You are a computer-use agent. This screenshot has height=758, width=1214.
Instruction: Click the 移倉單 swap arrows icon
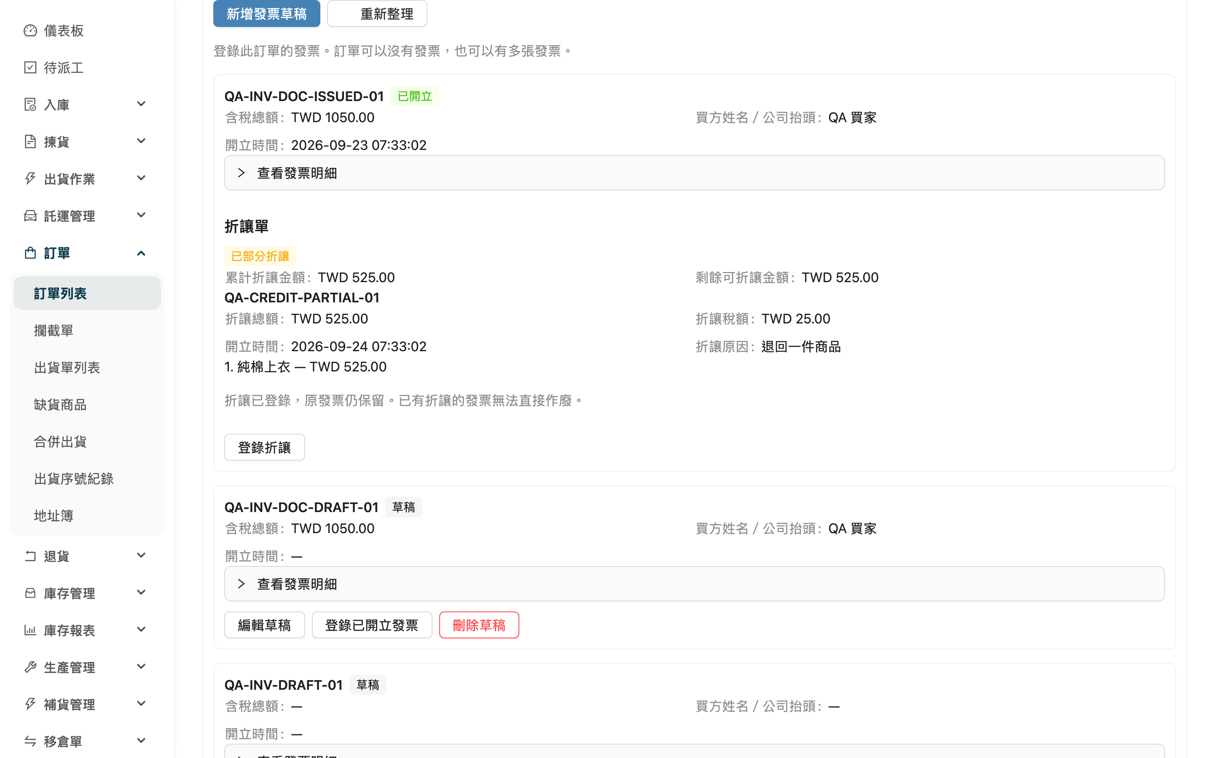(30, 742)
